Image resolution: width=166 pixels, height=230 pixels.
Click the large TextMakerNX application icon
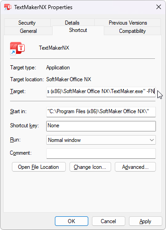17,48
